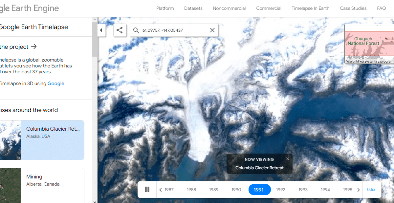The height and width of the screenshot is (203, 394).
Task: Open the Case Studies page
Action: (x=353, y=8)
